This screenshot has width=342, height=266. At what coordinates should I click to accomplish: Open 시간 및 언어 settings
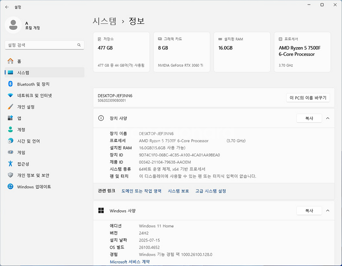pyautogui.click(x=45, y=141)
